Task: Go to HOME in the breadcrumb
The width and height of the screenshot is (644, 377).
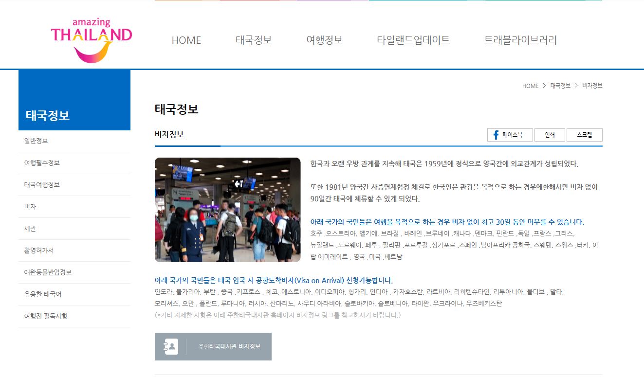Action: pos(531,86)
